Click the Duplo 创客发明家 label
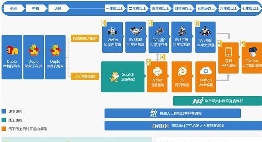Viewport: 262px width, 142px height. click(x=55, y=63)
